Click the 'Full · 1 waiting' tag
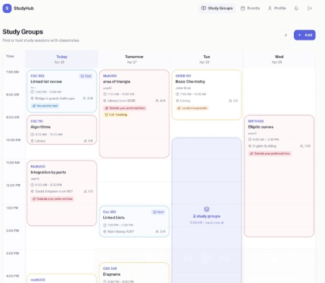This screenshot has height=283, width=325. pos(116,115)
